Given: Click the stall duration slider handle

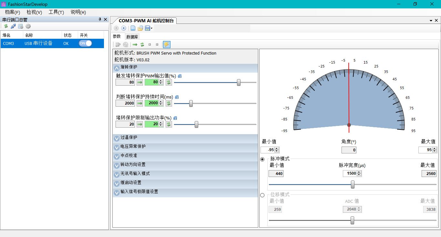Looking at the screenshot, I should 191,103.
